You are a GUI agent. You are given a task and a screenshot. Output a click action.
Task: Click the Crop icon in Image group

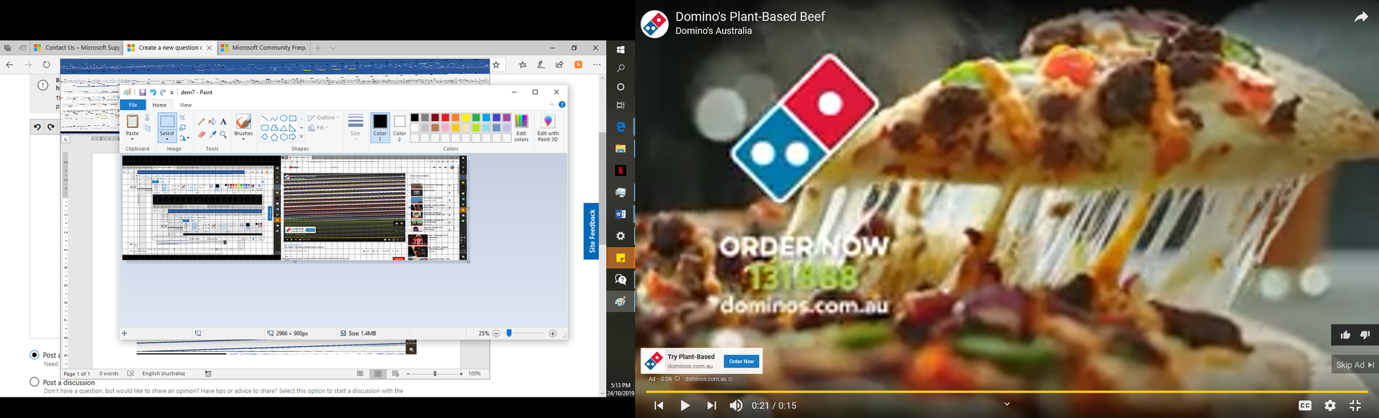[x=183, y=118]
